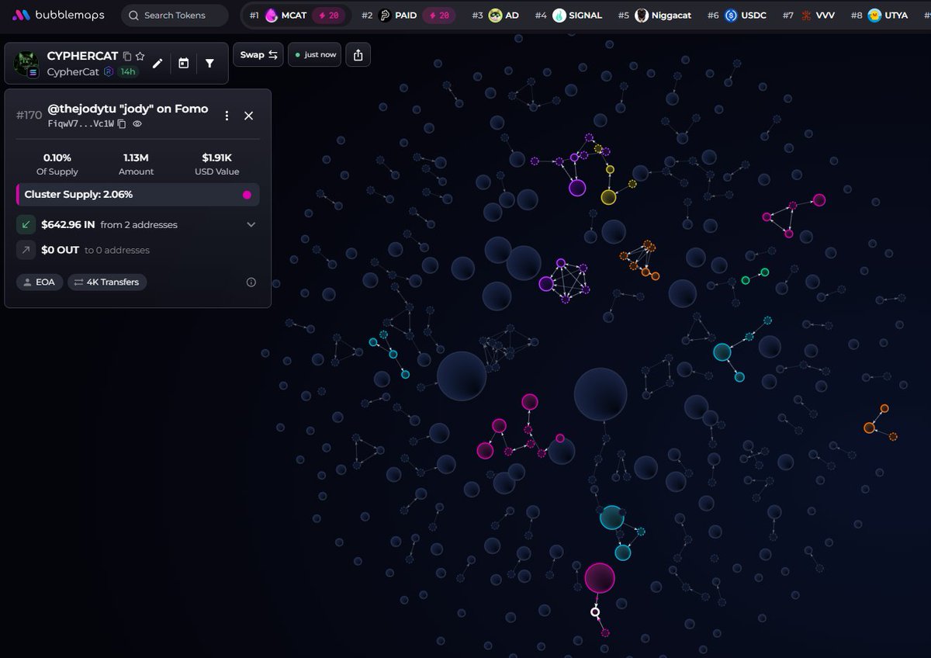Image resolution: width=931 pixels, height=658 pixels.
Task: Select trending token #6 USDC
Action: (736, 16)
